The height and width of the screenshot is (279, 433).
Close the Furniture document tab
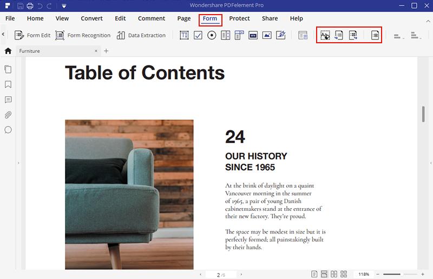pos(96,51)
